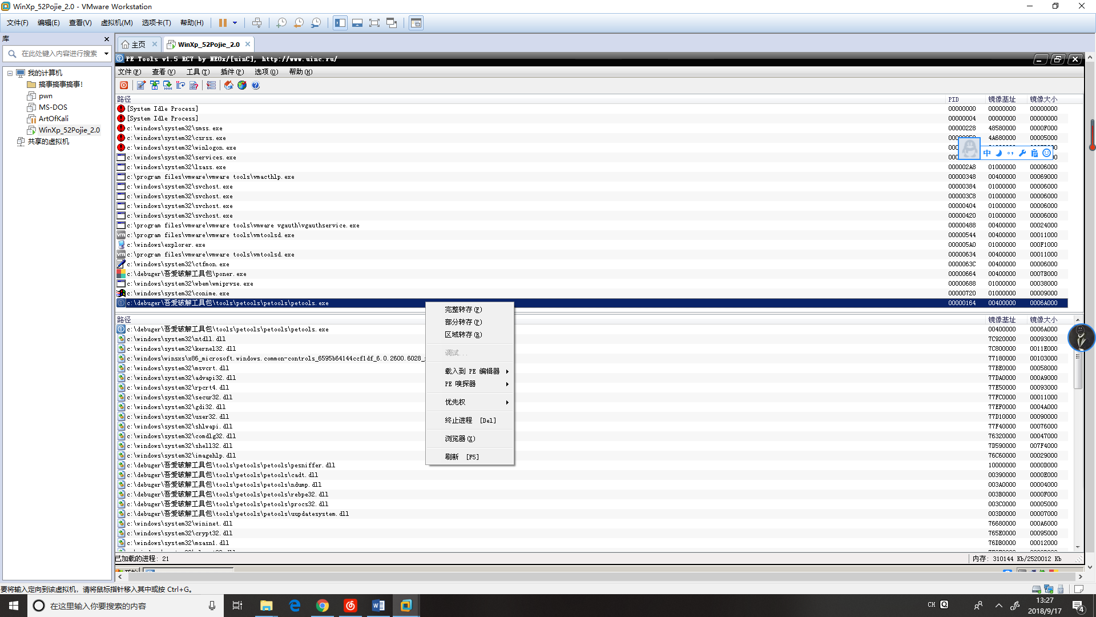Collapse the 我的计算机 tree node

pyautogui.click(x=10, y=73)
